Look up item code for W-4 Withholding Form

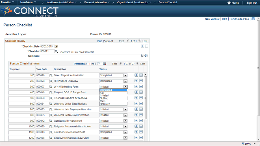[x=51, y=87]
